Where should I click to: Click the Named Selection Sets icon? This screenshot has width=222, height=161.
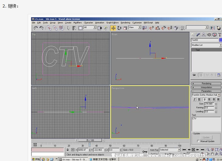(183, 28)
